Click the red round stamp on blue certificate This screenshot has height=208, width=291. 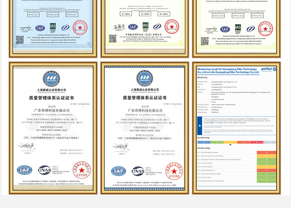80,28
